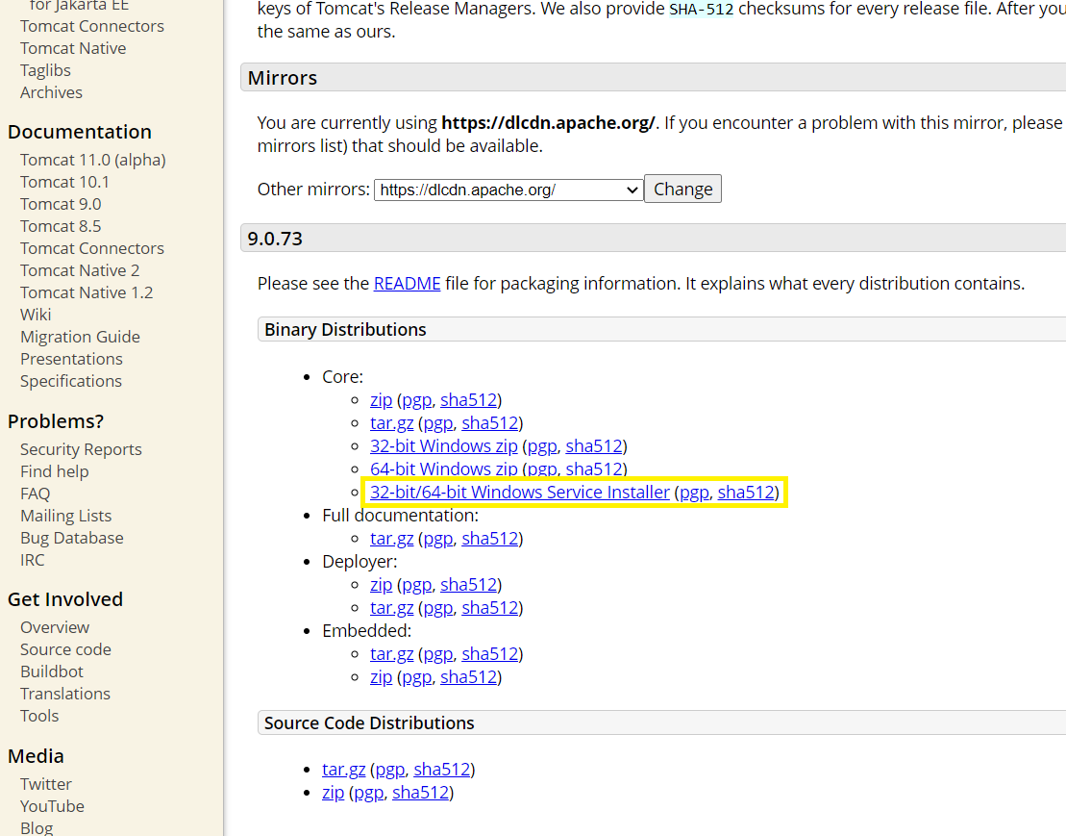Open Specifications in sidebar

[x=71, y=381]
